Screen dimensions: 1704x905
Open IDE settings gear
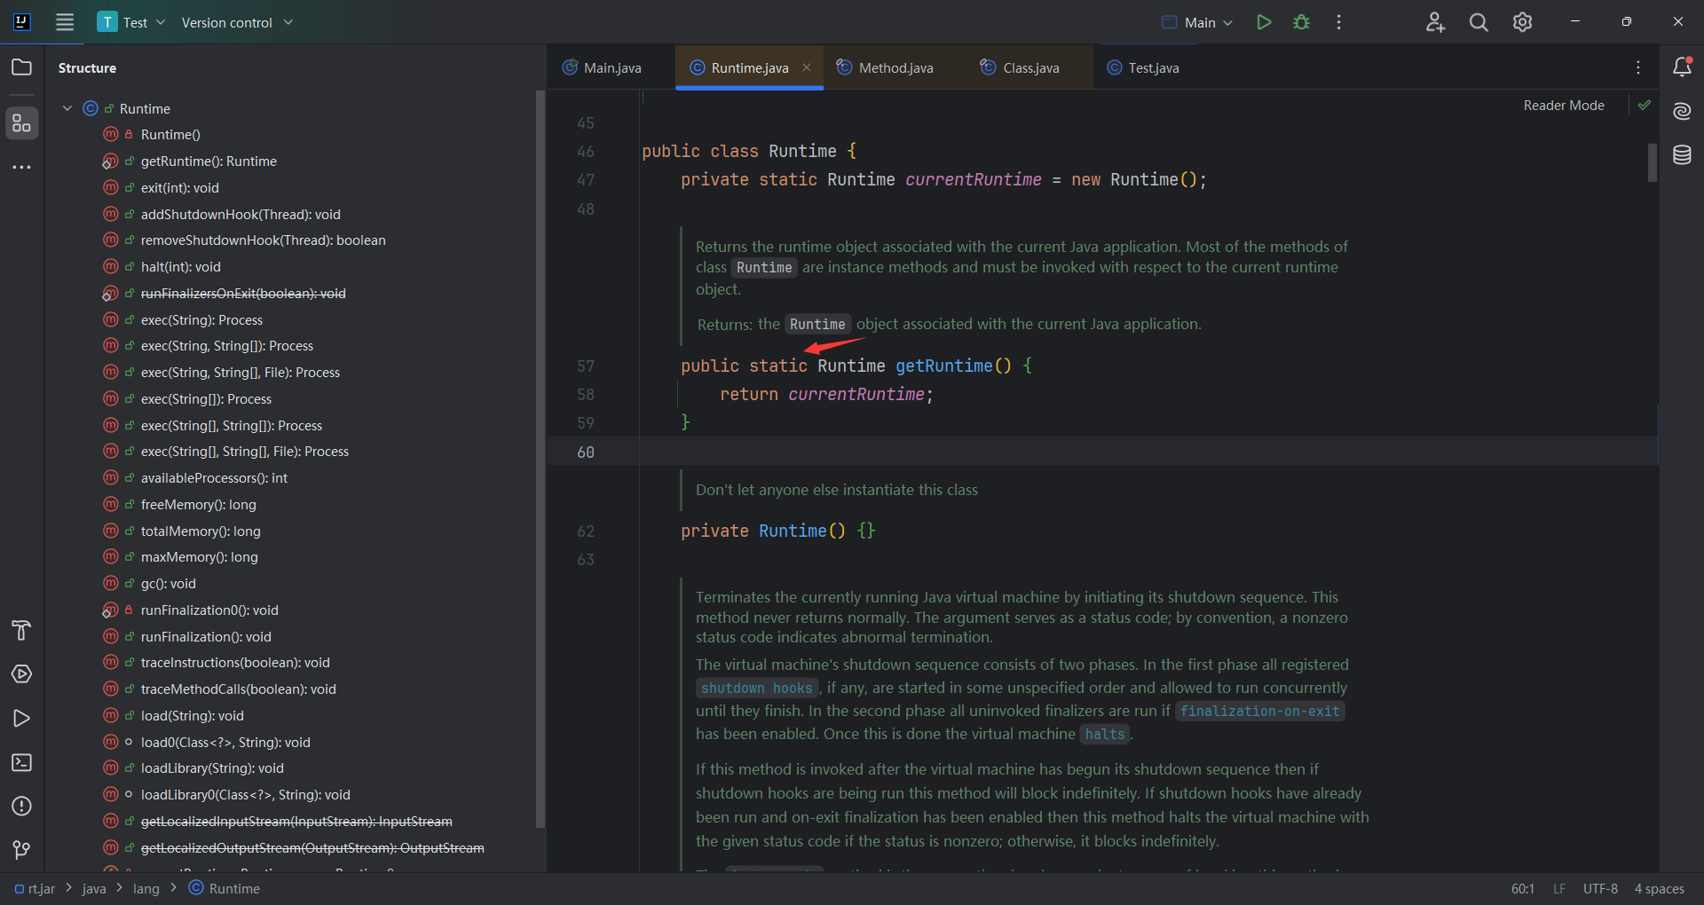[1522, 22]
